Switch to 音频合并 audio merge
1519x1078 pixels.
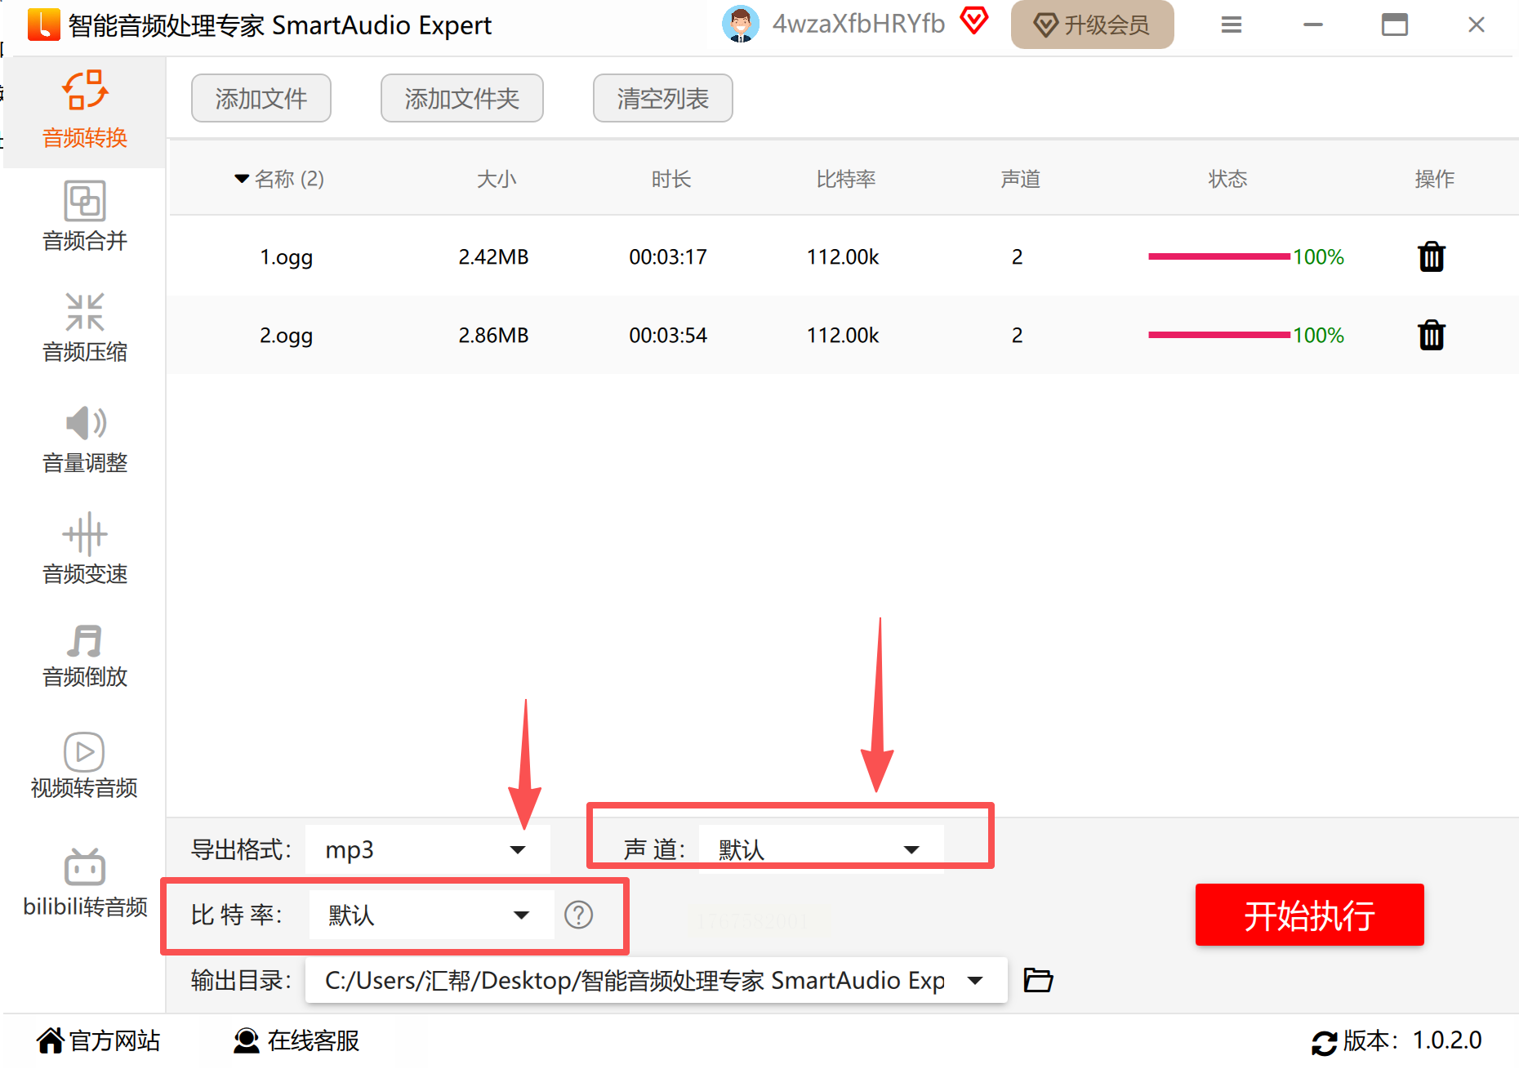tap(85, 216)
